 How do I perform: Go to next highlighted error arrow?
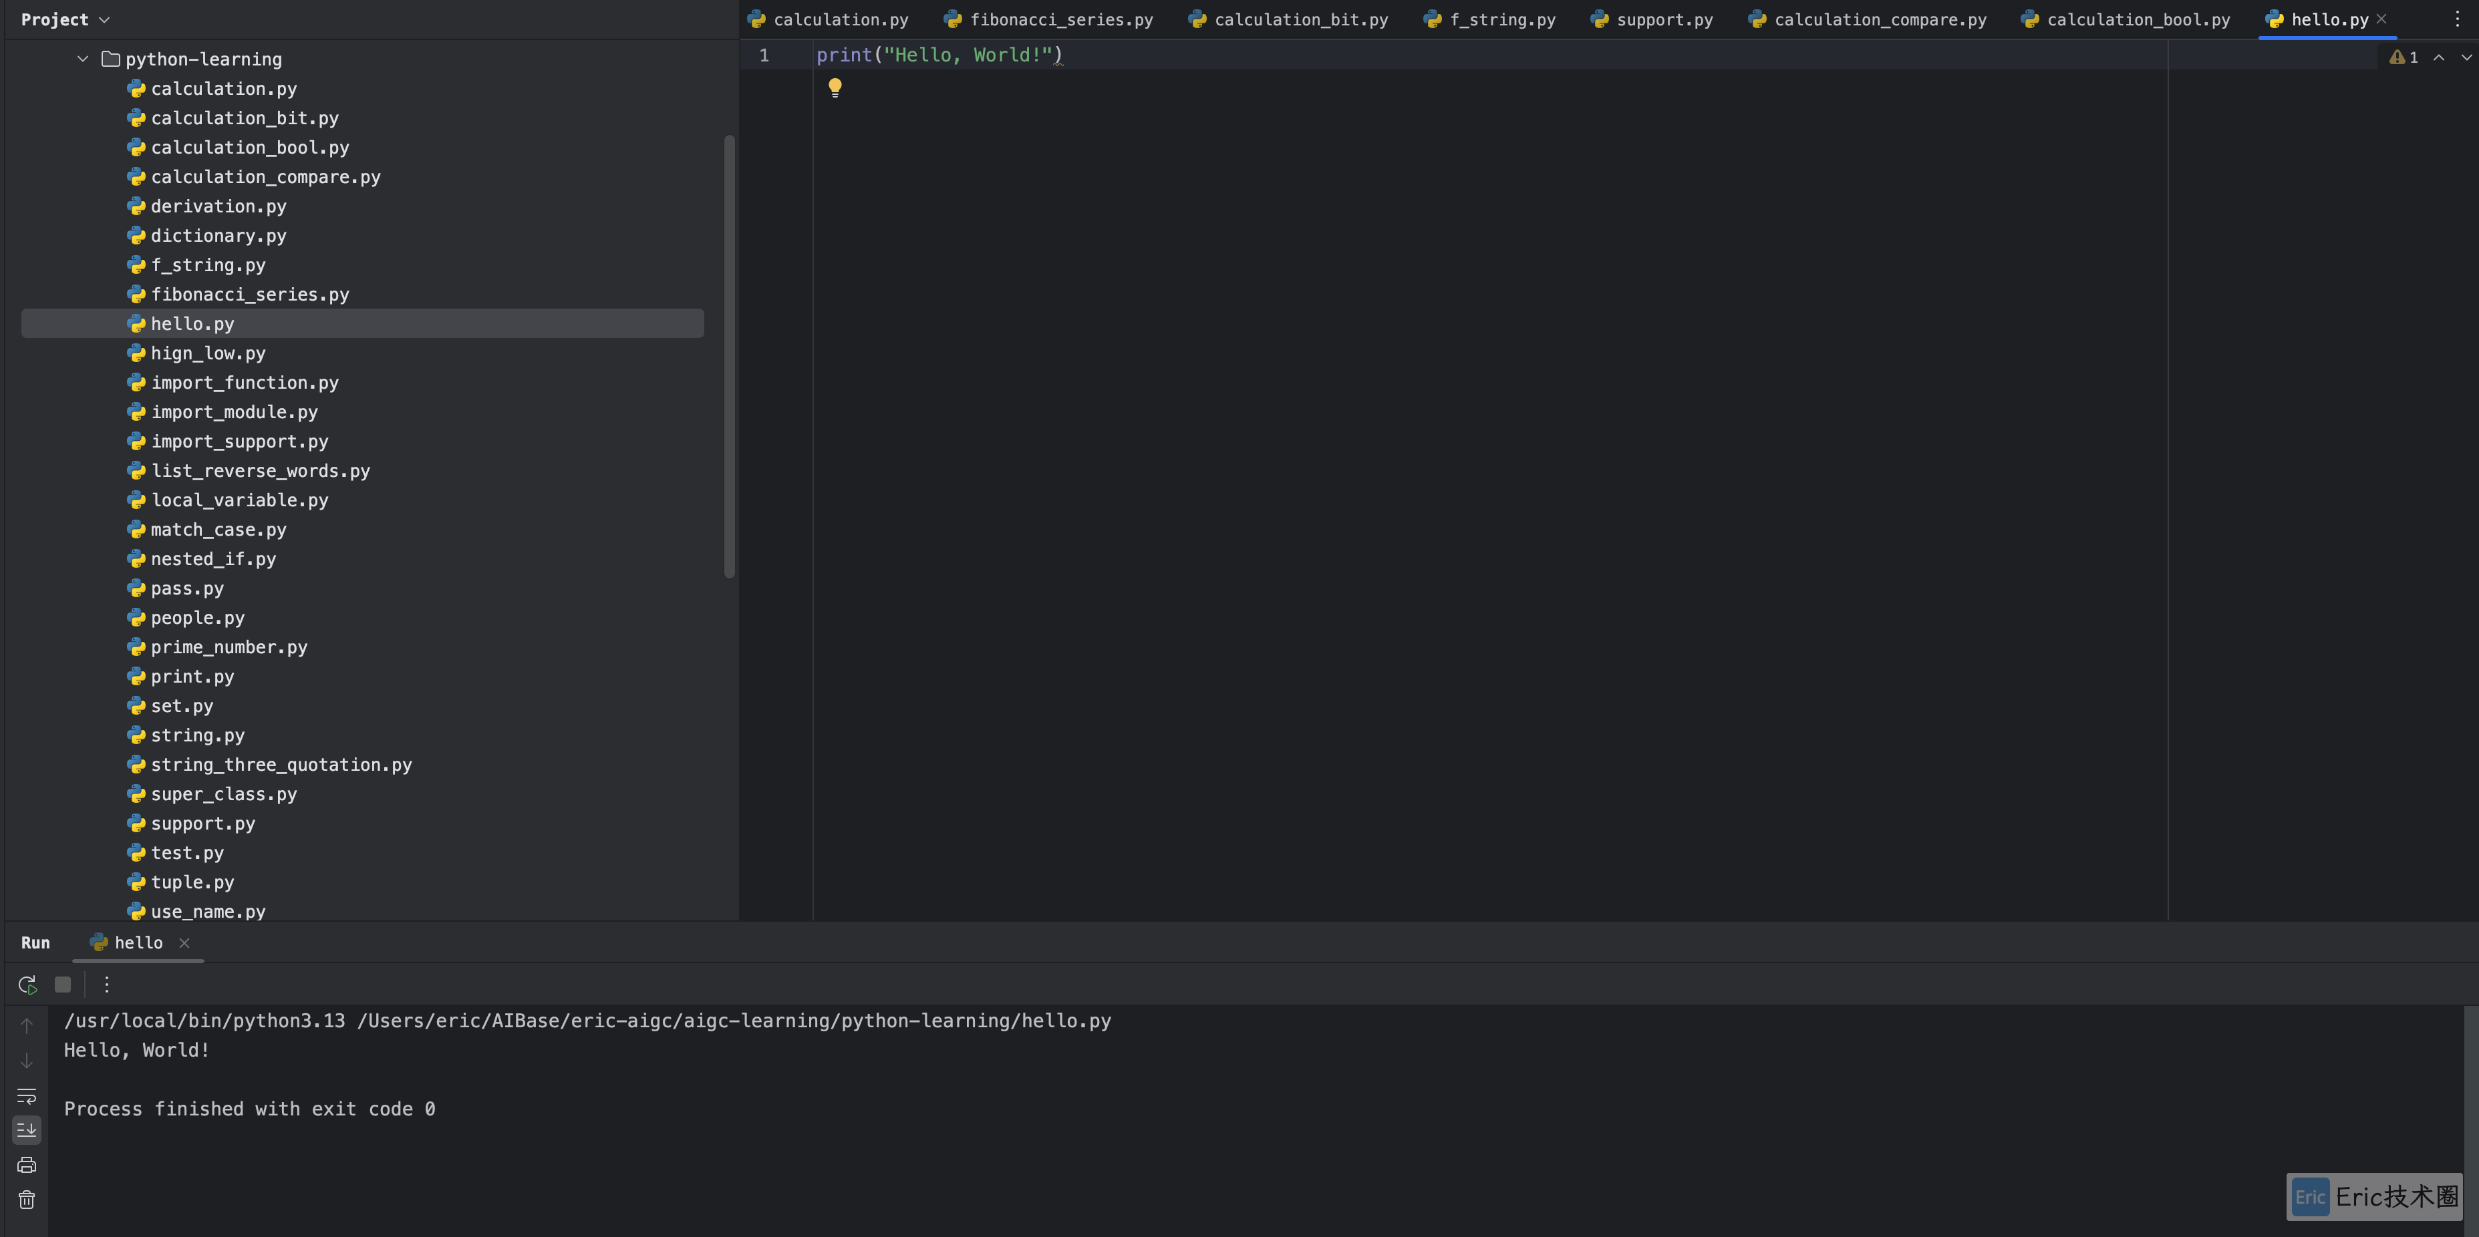2466,57
